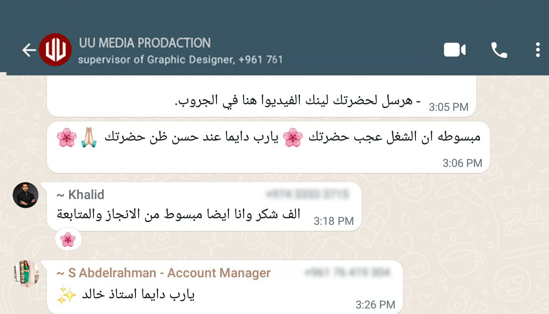The height and width of the screenshot is (314, 549).
Task: Select Khalid's 3:18 PM message text
Action: point(179,214)
